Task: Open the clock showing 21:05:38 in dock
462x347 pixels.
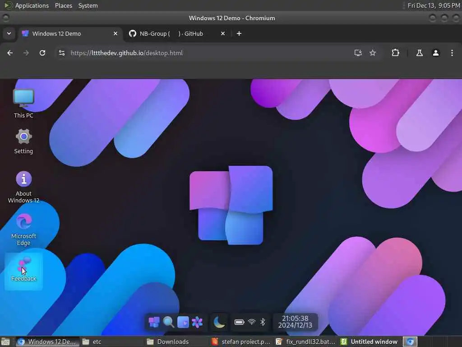Action: 295,322
